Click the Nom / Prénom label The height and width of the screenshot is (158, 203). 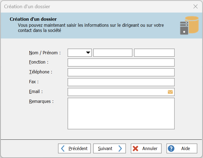[x=45, y=53]
